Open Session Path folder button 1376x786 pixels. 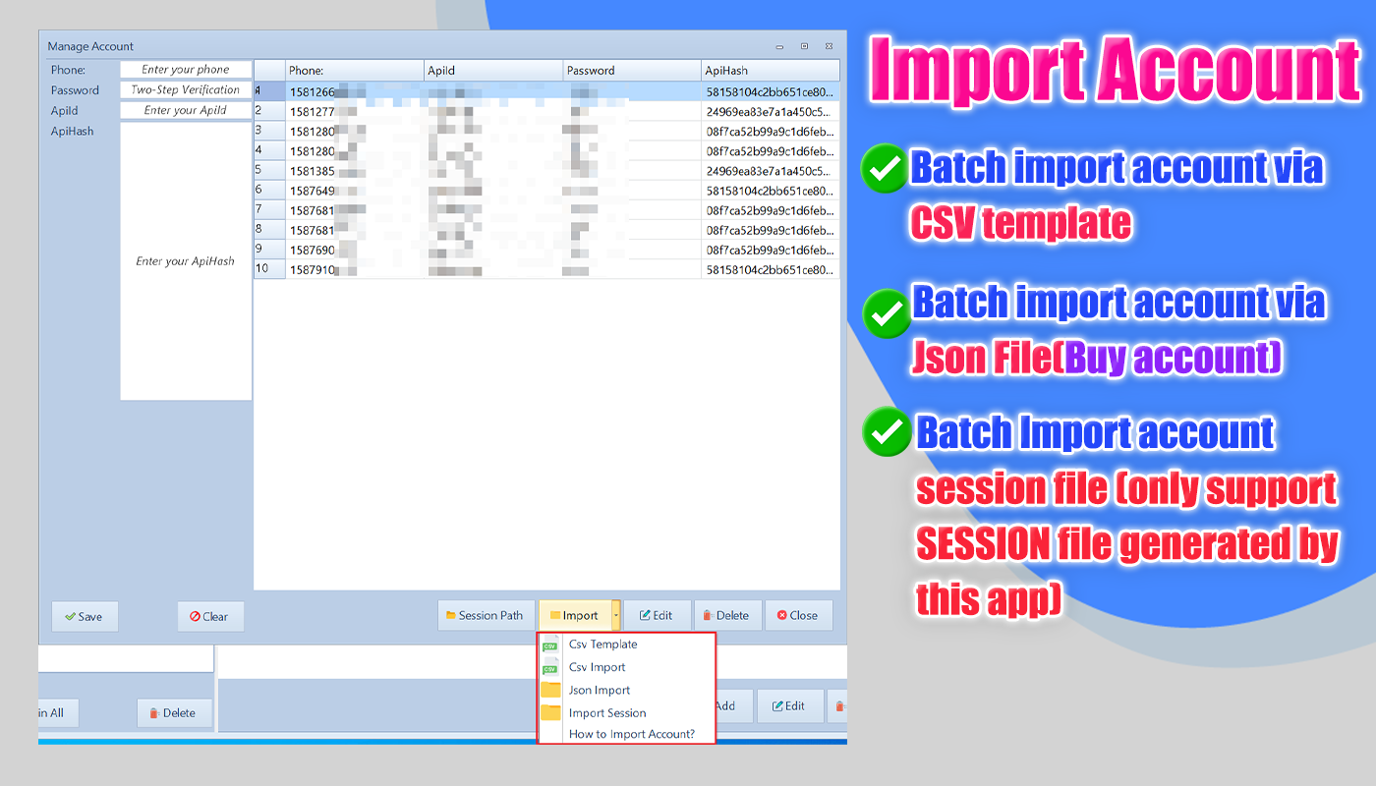(x=486, y=616)
